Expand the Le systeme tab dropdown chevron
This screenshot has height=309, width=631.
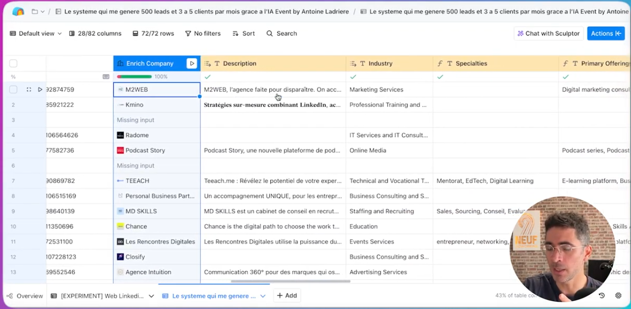[263, 296]
